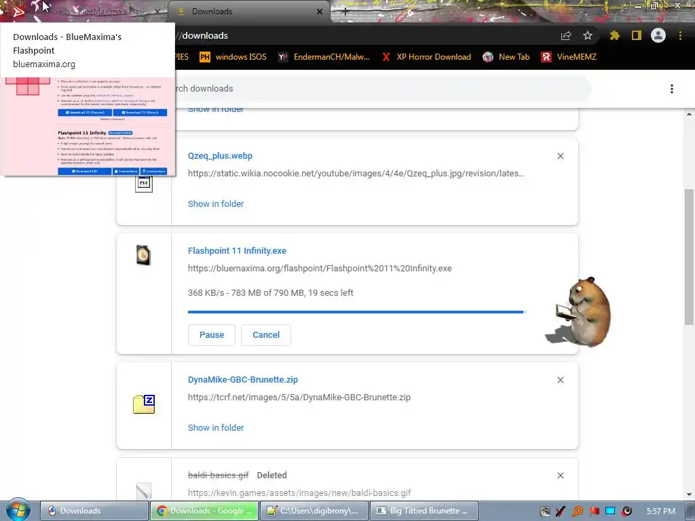This screenshot has height=521, width=695.
Task: Cancel the Flashpoint 11 Infinity download
Action: (266, 335)
